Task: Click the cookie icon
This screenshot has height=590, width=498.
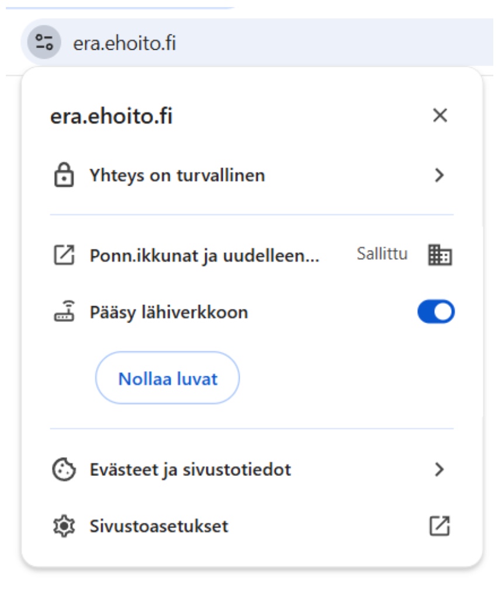Action: [63, 469]
